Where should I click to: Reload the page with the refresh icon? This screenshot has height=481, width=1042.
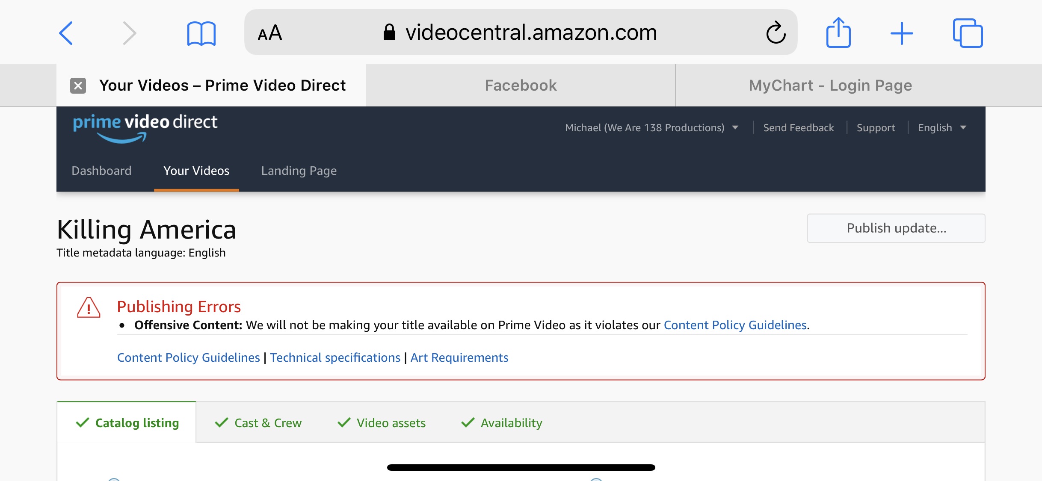coord(776,32)
